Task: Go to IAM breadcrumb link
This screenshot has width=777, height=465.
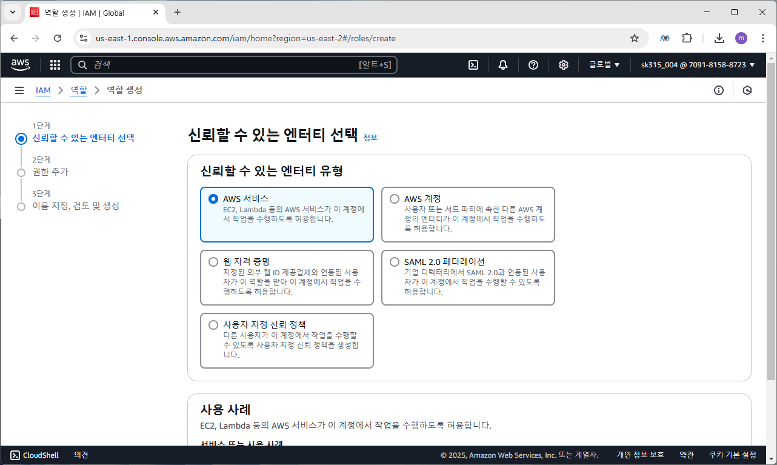Action: click(x=43, y=90)
